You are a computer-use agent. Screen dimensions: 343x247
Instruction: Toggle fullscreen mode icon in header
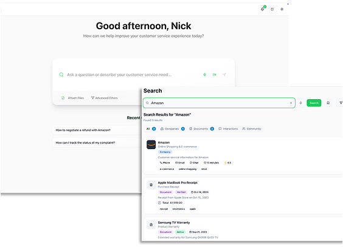click(272, 9)
